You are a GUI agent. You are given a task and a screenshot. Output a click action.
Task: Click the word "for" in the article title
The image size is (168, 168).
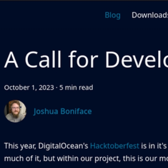83,59
